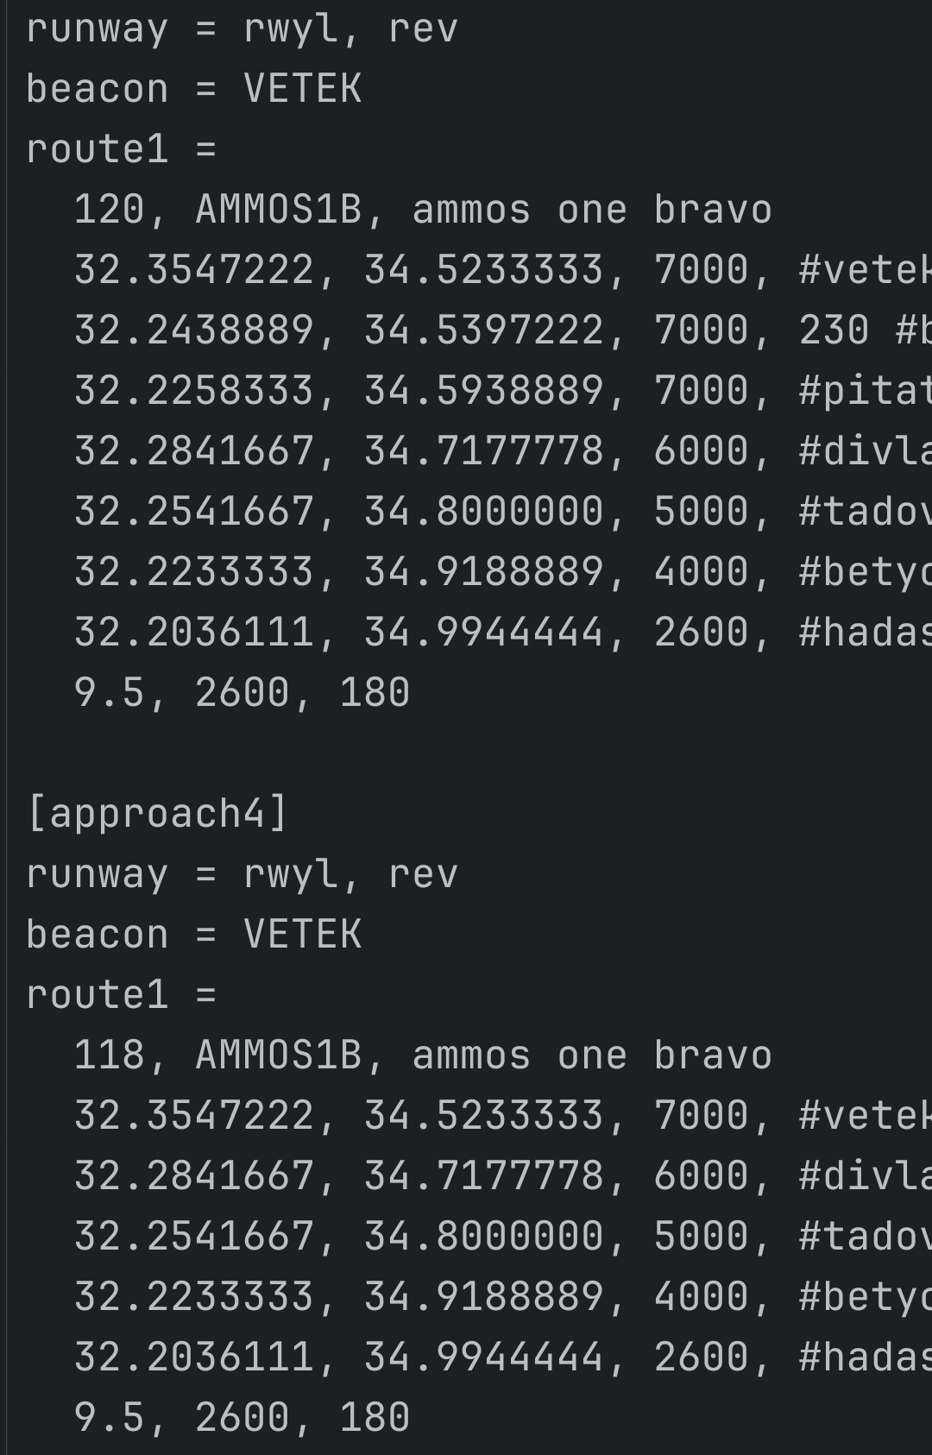
Task: Click VETEK in the topmost beacon line
Action: [302, 89]
